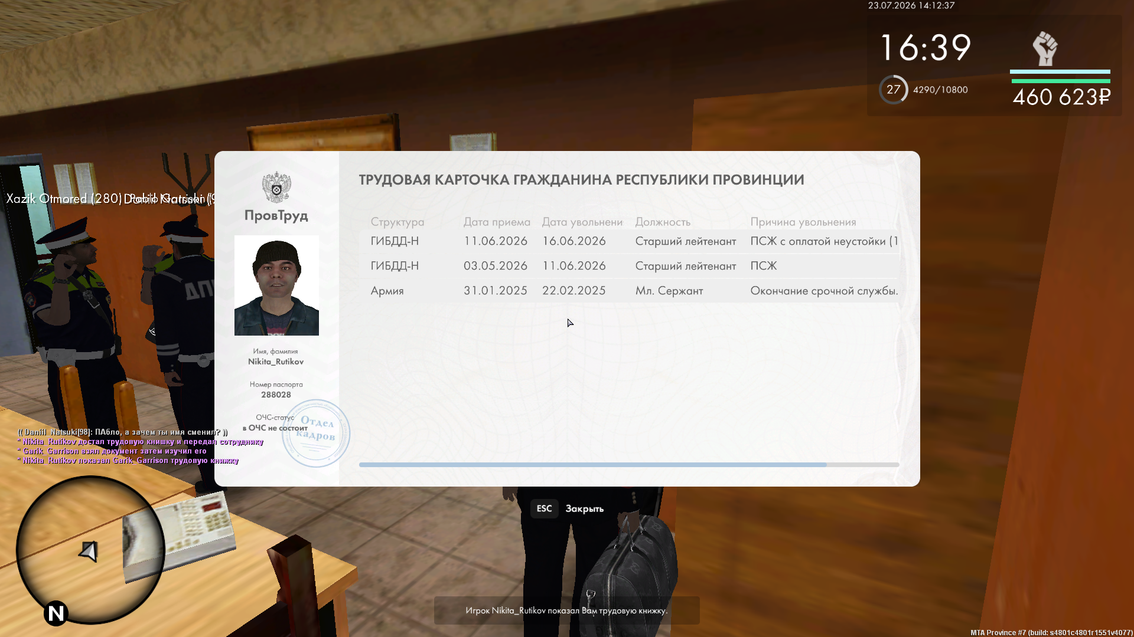Click the Закрыть close label
Viewport: 1134px width, 637px height.
tap(584, 509)
